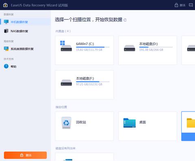Click the C: drive usage bar

point(93,47)
